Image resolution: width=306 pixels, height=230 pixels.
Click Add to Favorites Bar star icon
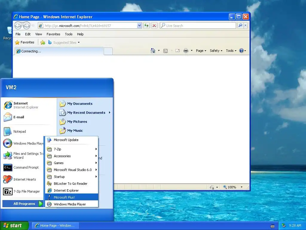pyautogui.click(x=43, y=42)
